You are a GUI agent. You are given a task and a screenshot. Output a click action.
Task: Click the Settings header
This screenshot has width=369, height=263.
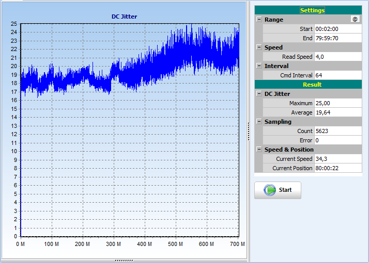click(x=308, y=10)
